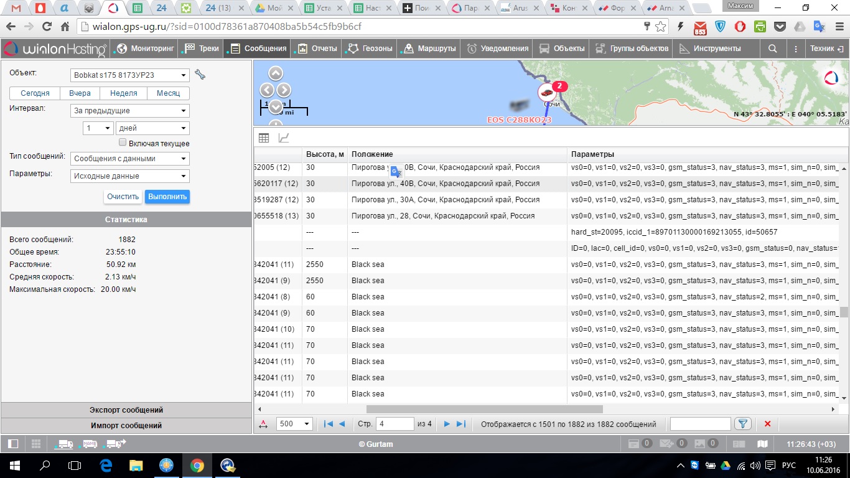This screenshot has height=478, width=850.
Task: Click the filter funnel icon
Action: point(742,424)
